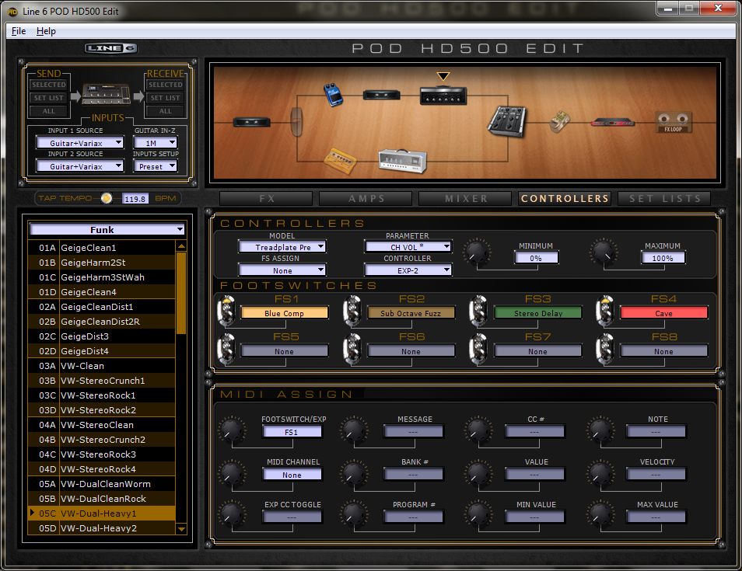Image resolution: width=742 pixels, height=571 pixels.
Task: Switch to the MIXER tab
Action: coord(466,199)
